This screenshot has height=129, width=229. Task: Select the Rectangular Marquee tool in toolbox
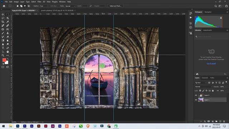8,14
